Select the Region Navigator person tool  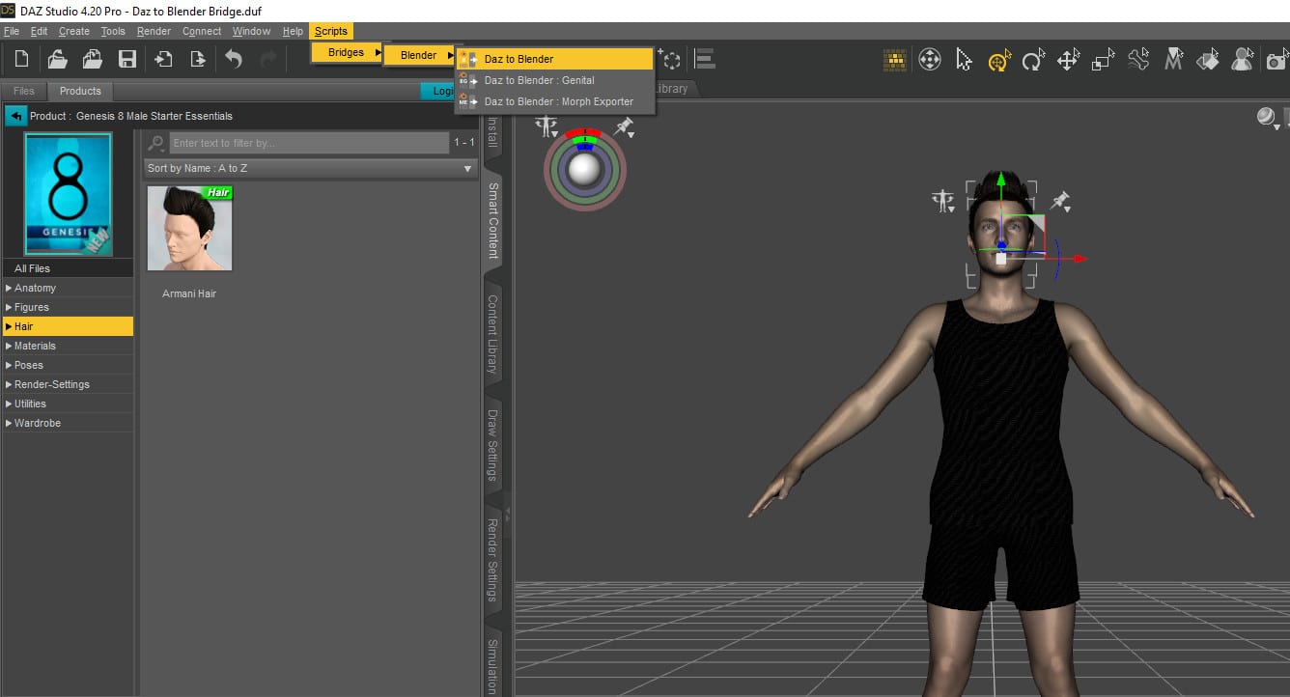point(1243,61)
